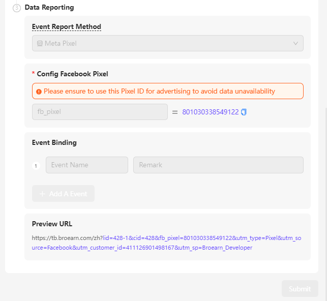Click the Data Reporting section heading

pos(49,8)
